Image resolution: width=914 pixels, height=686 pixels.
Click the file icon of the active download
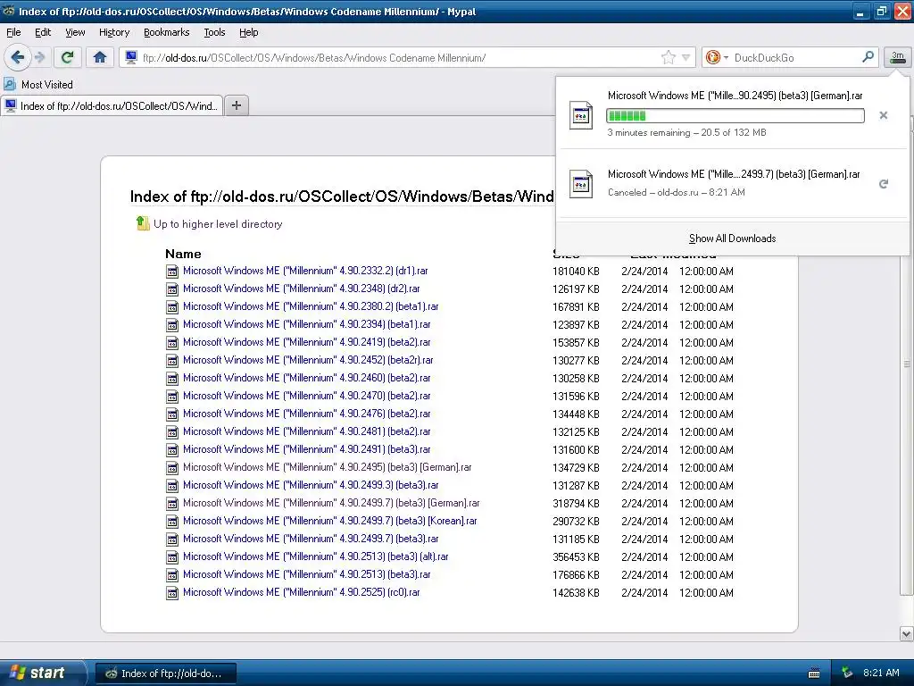tap(580, 115)
